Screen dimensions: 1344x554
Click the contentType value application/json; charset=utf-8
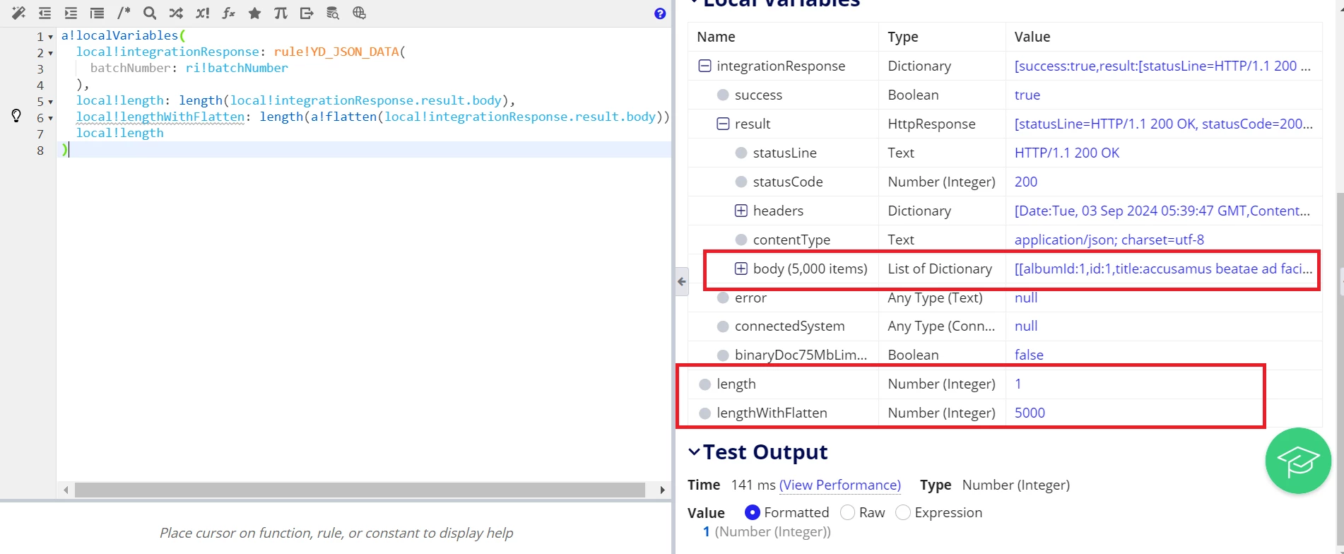point(1109,240)
